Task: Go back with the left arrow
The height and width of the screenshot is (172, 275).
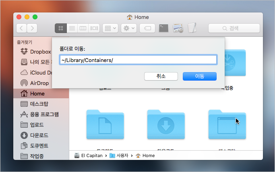Action: (21, 28)
